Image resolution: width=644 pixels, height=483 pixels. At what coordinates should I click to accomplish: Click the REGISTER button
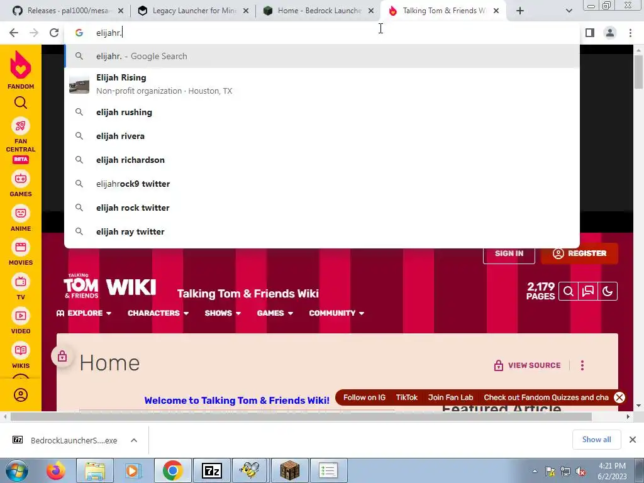(x=579, y=253)
